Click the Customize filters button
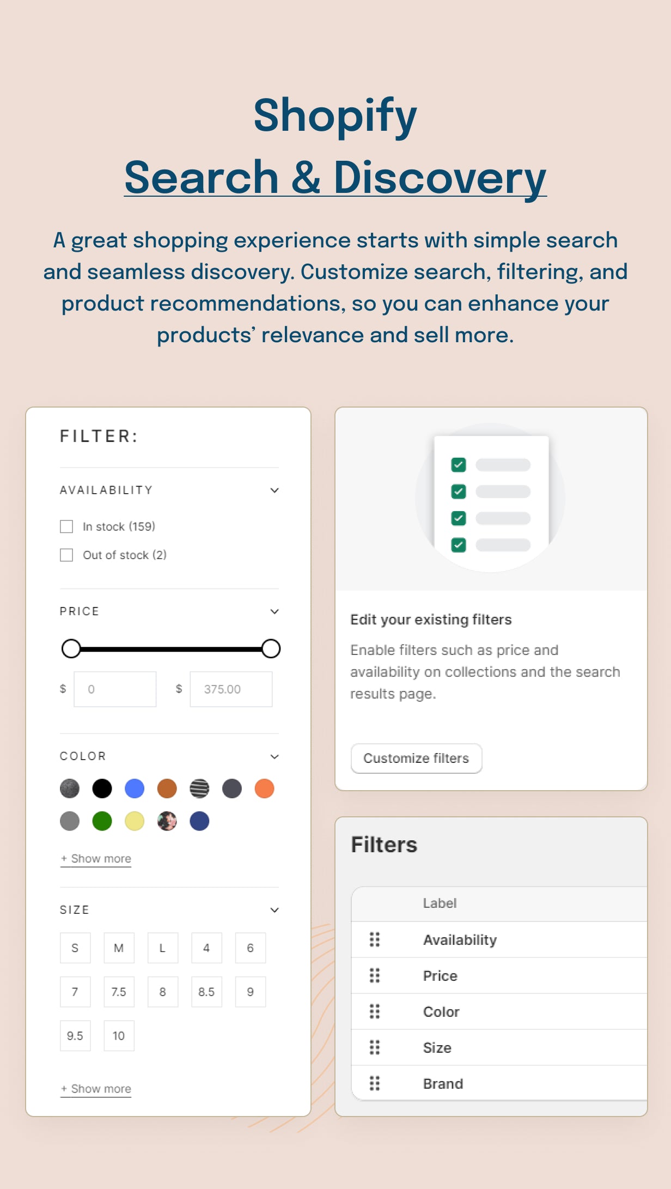671x1189 pixels. pyautogui.click(x=417, y=758)
